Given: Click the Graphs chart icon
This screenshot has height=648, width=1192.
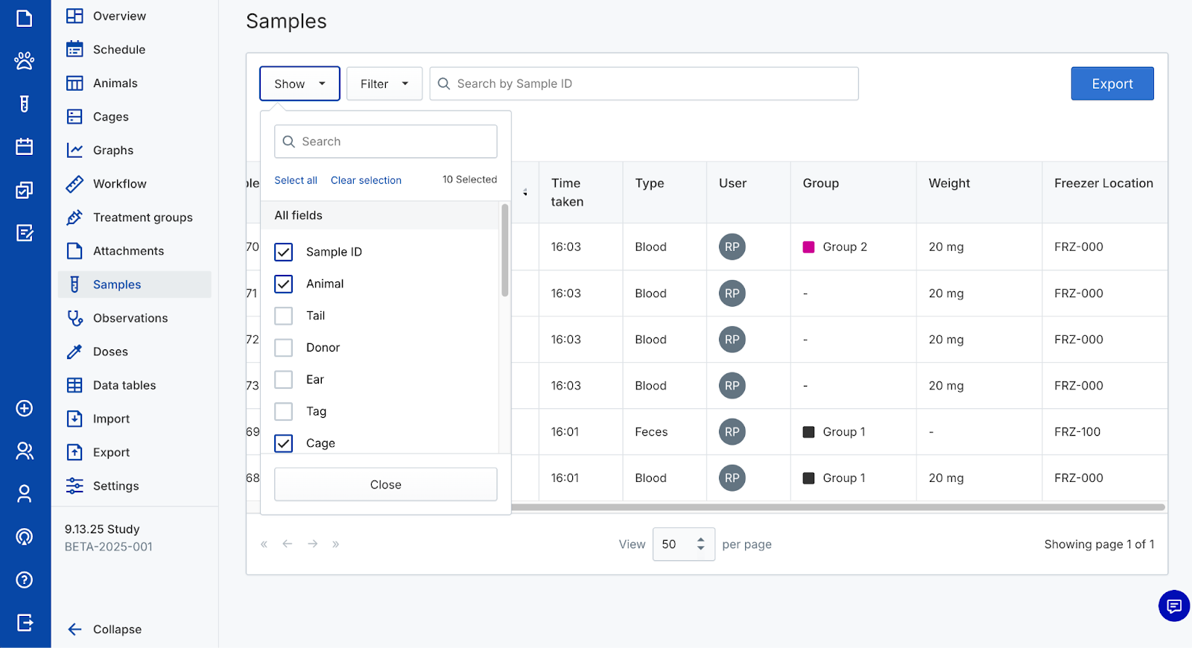Looking at the screenshot, I should coord(74,150).
